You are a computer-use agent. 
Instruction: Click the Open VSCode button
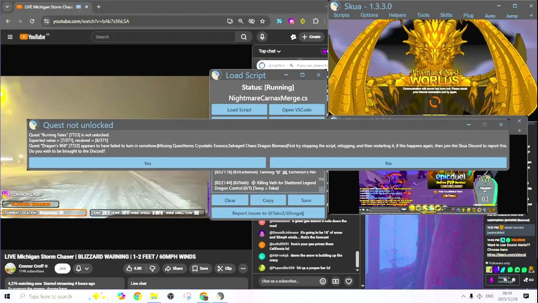click(297, 110)
